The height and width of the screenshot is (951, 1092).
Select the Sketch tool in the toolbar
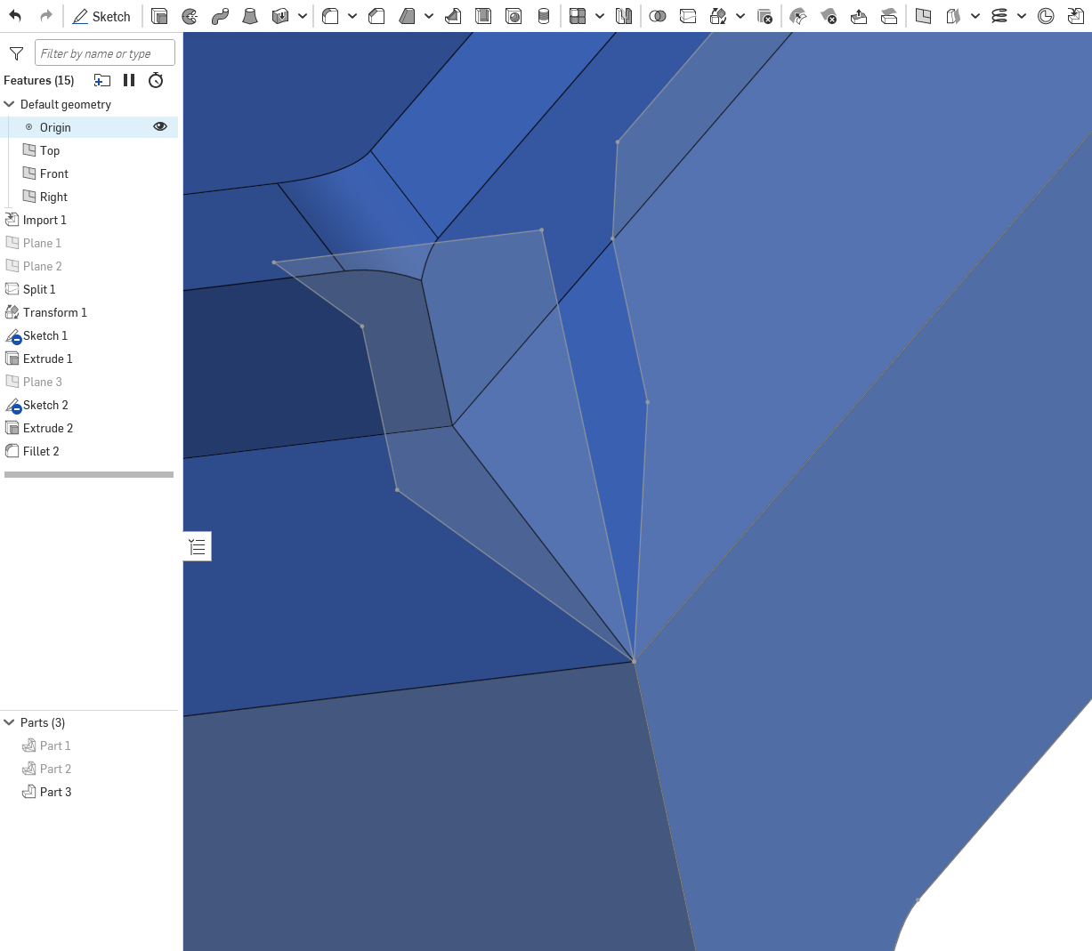point(102,16)
